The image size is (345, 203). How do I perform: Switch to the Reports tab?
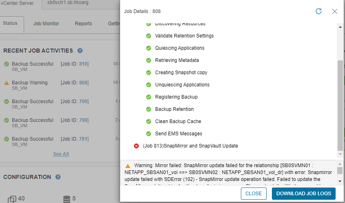click(x=83, y=24)
